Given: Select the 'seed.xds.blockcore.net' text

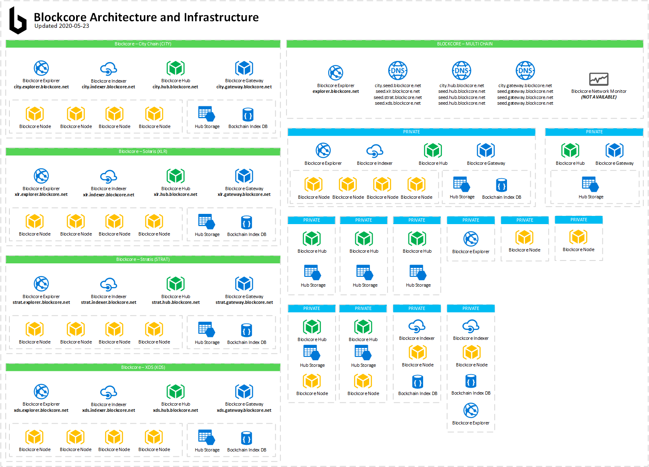Looking at the screenshot, I should pyautogui.click(x=398, y=103).
